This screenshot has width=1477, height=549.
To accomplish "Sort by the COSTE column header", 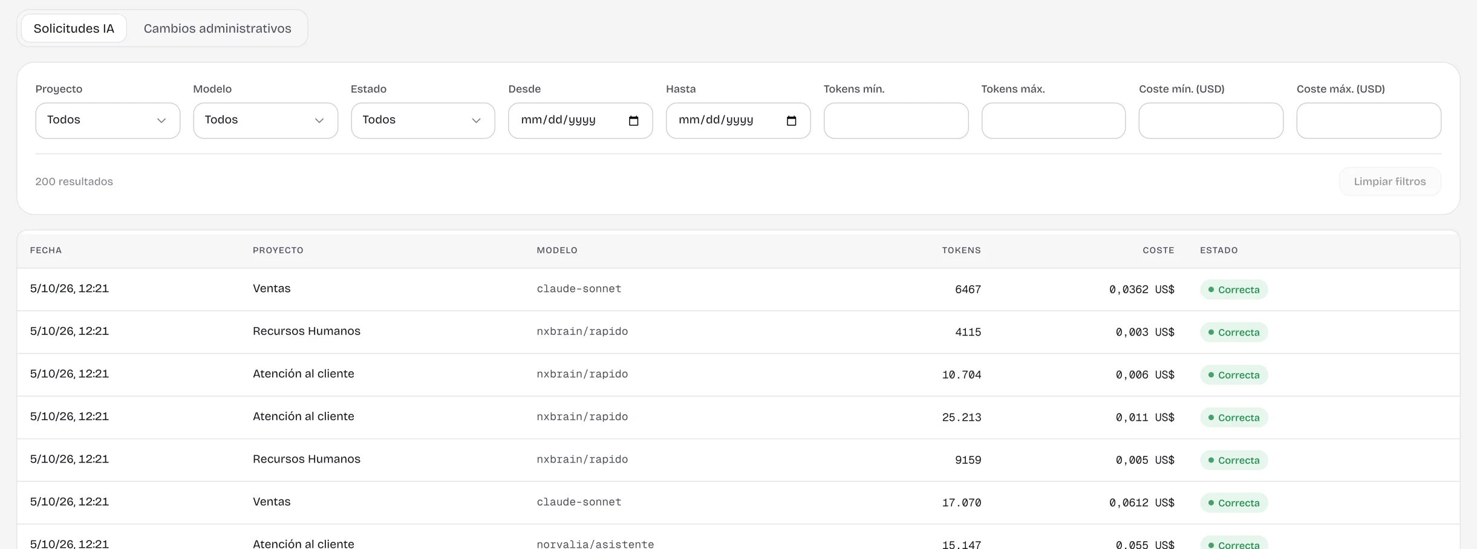I will tap(1158, 250).
